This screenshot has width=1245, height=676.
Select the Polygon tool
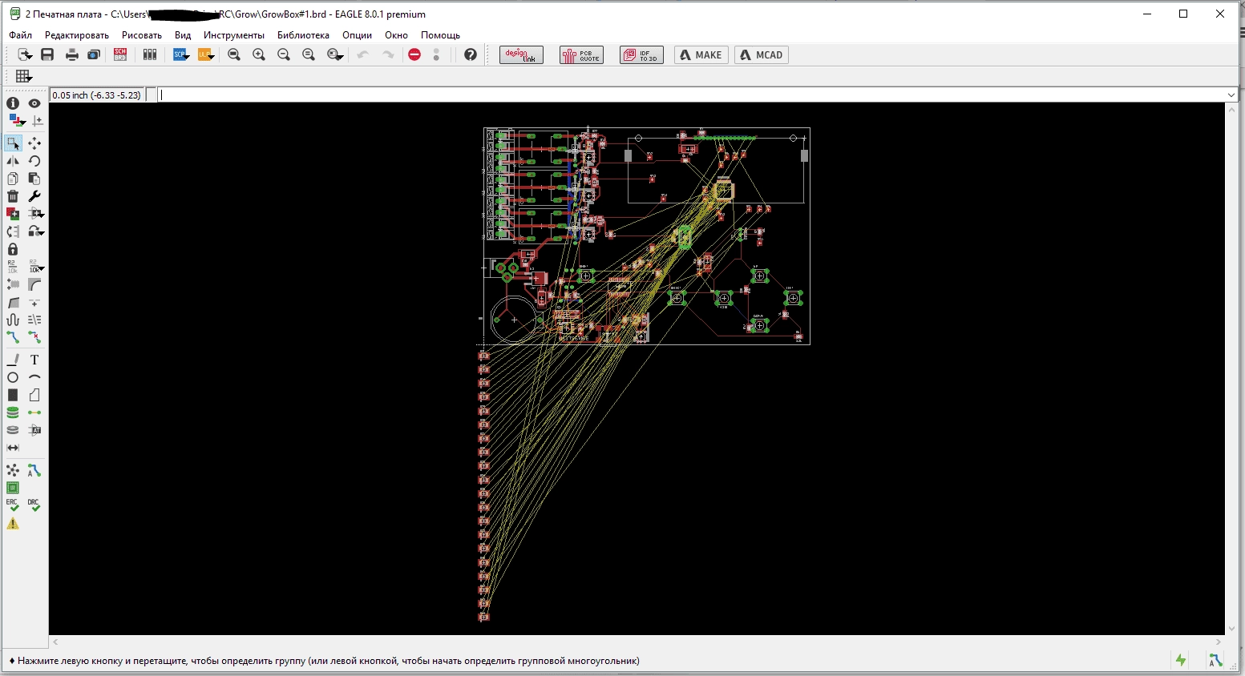(34, 395)
